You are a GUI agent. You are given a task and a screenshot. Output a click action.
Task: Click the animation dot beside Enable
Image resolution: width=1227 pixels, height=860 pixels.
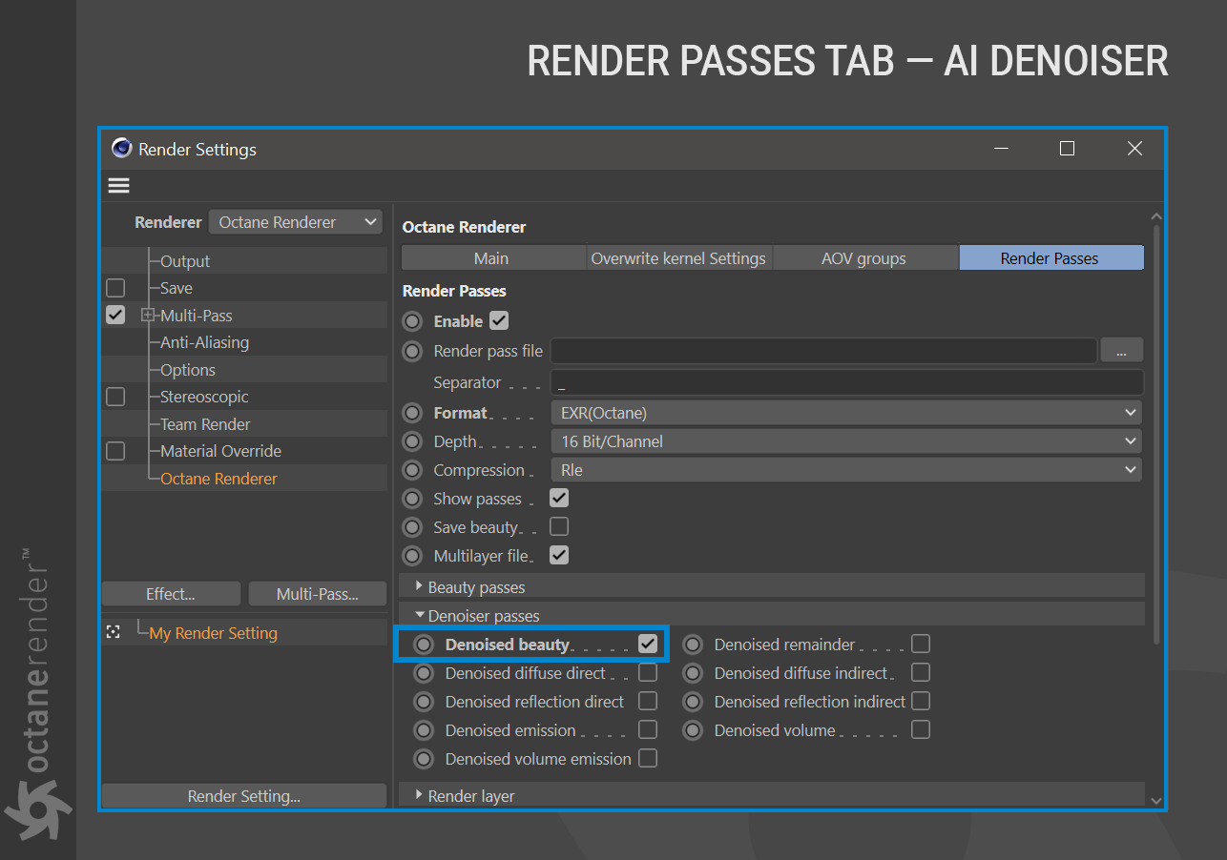click(412, 321)
